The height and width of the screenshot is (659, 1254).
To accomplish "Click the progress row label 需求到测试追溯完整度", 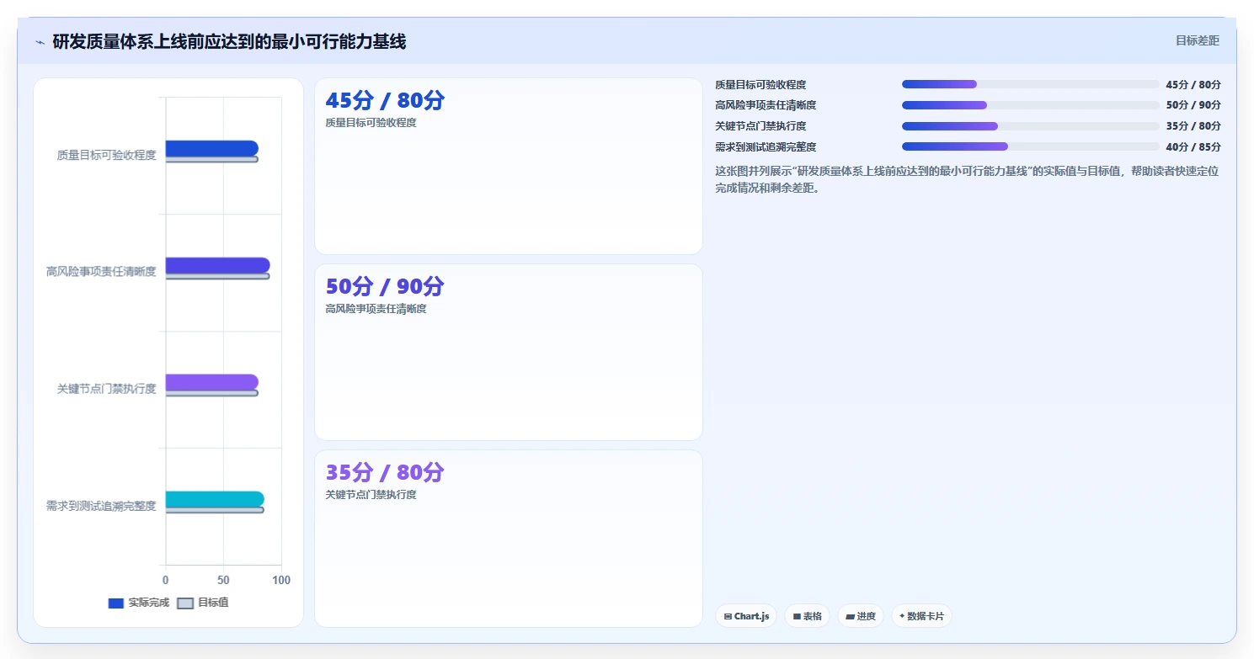I will 766,147.
